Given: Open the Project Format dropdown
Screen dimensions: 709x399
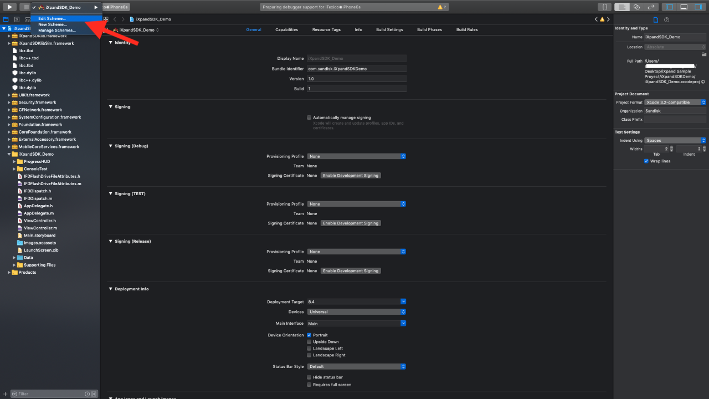Looking at the screenshot, I should click(675, 103).
